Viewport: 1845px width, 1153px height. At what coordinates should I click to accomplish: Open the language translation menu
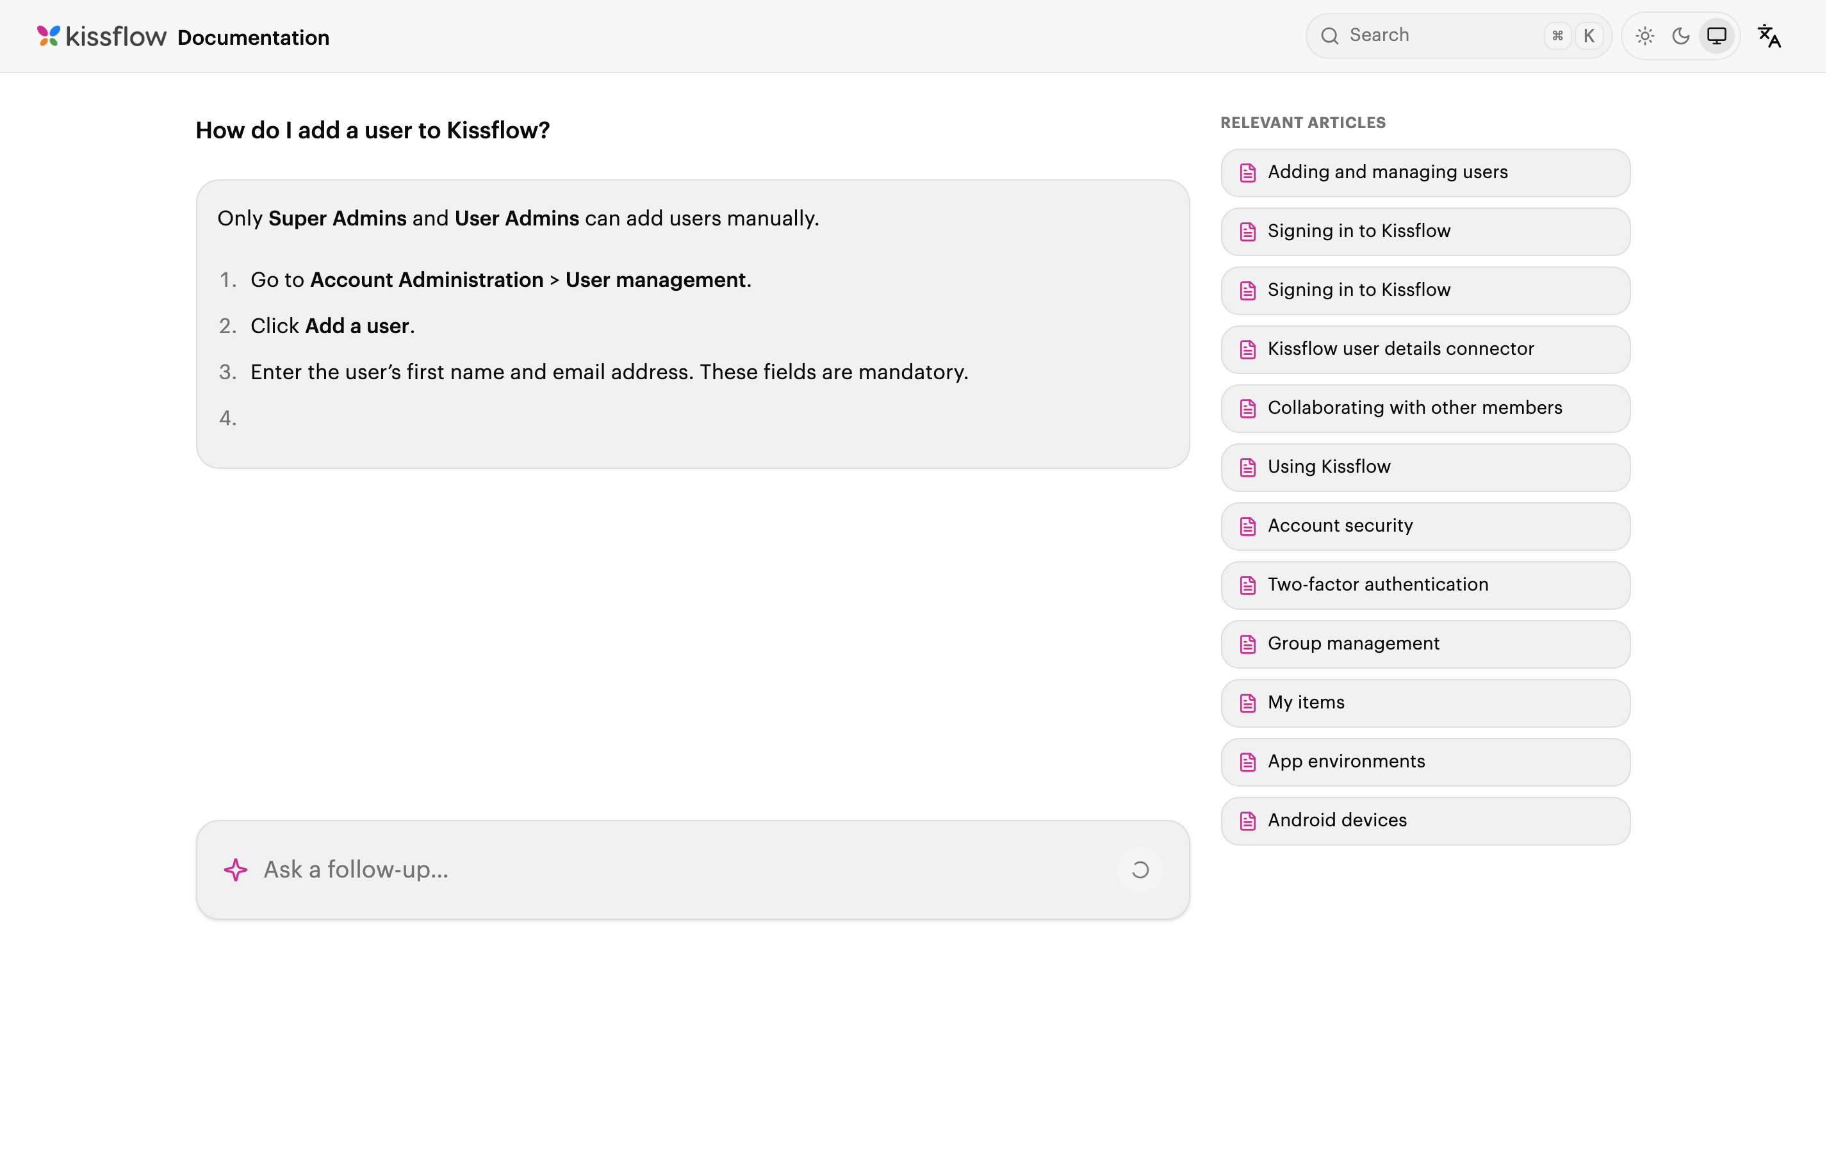click(x=1769, y=36)
